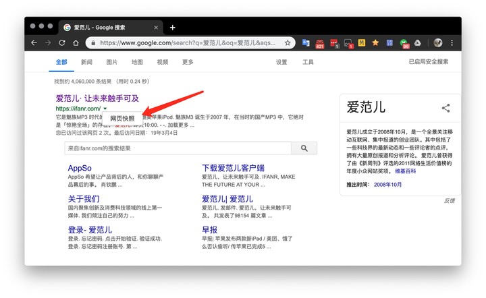Select the 网页快照 menu entry
The image size is (486, 298).
(122, 119)
